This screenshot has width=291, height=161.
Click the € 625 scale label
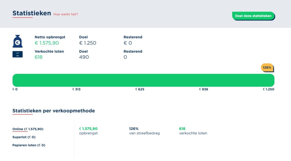click(x=140, y=89)
